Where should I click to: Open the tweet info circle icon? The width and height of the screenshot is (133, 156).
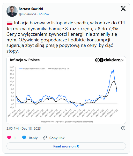[x=123, y=128]
